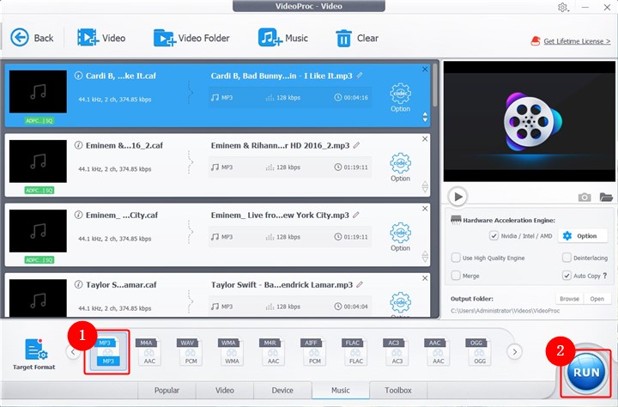This screenshot has height=407, width=618.
Task: Open Auto Copy help question mark
Action: tap(605, 276)
